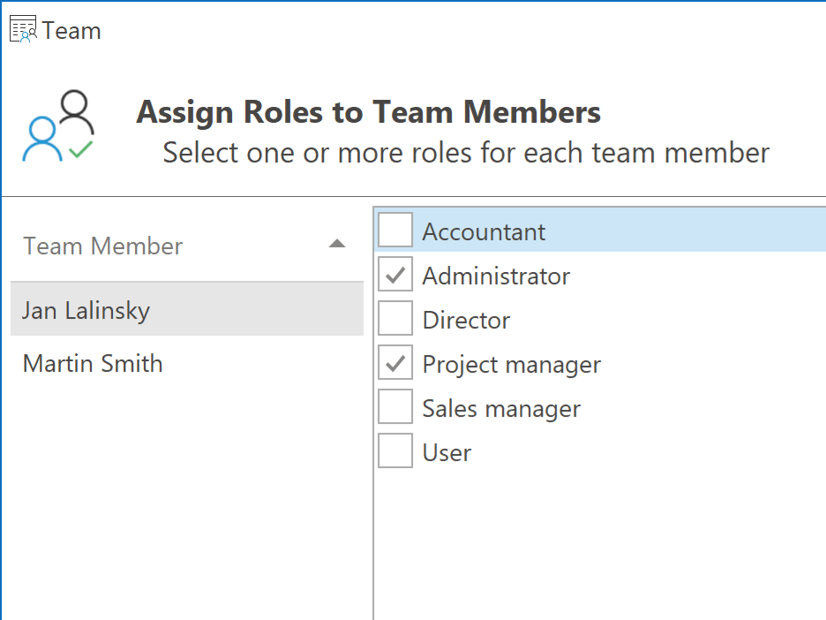Select the Administrator role label
Screen dimensions: 826x620
click(x=496, y=276)
